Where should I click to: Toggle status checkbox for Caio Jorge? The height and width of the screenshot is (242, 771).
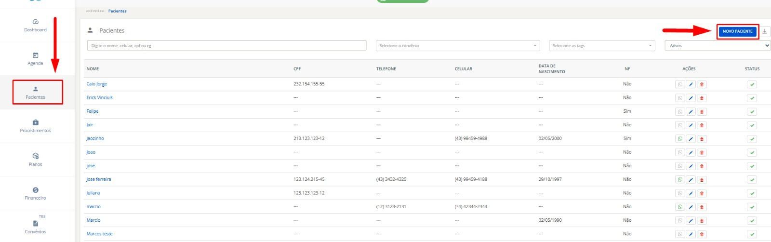click(752, 84)
